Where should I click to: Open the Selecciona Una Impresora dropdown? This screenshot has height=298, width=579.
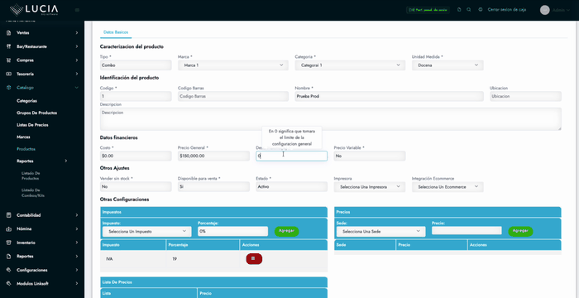pos(370,187)
